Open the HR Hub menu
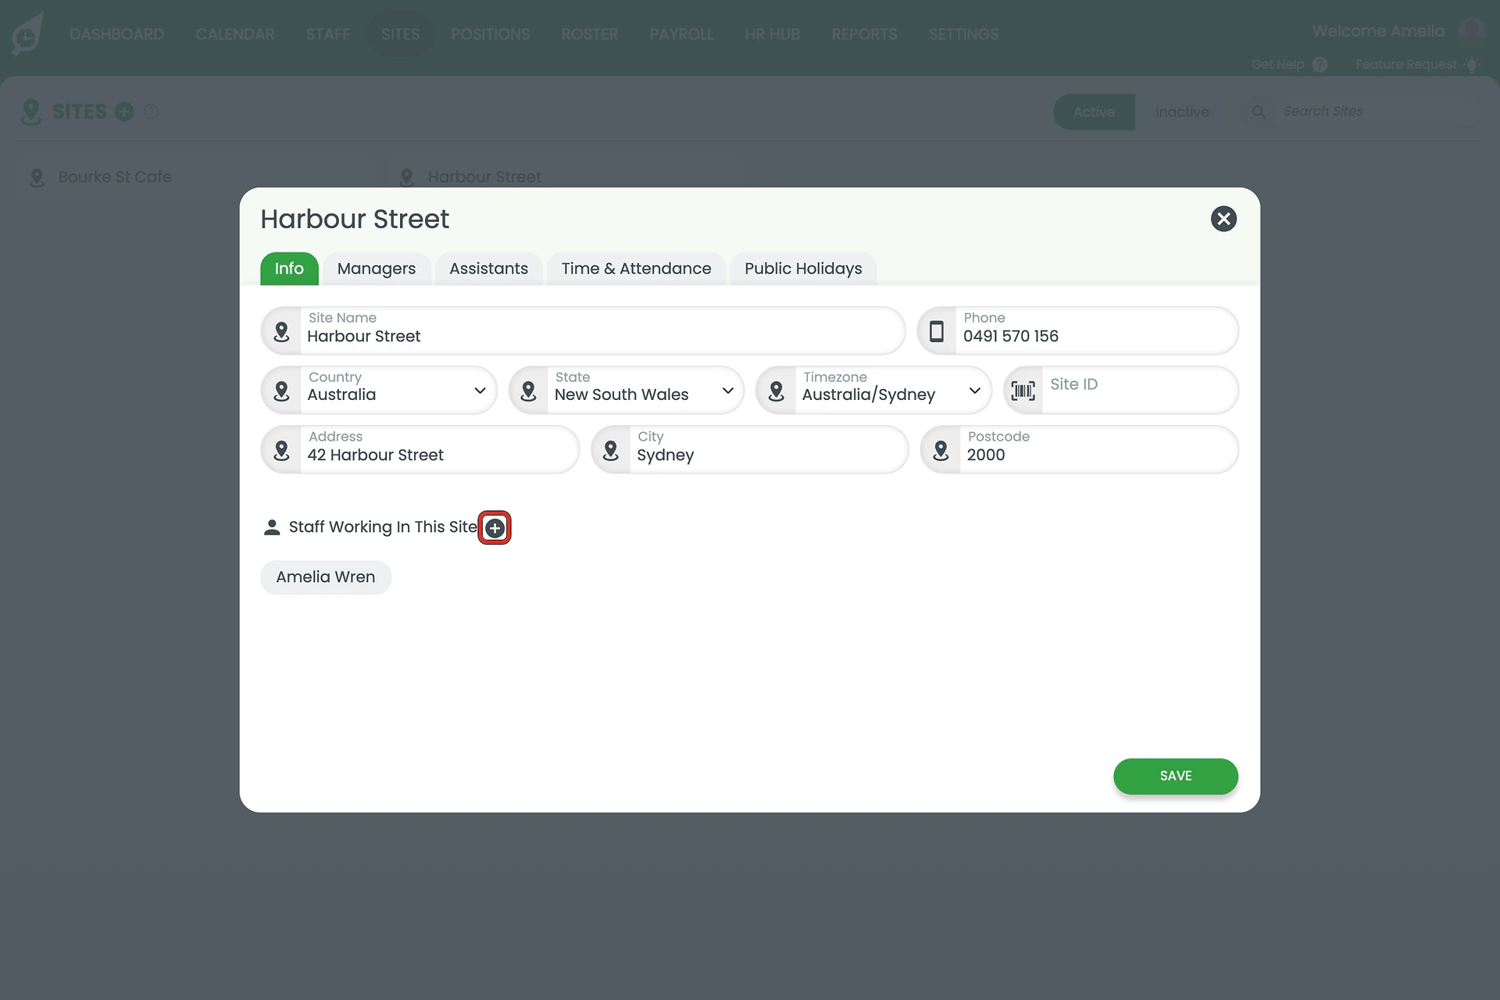Image resolution: width=1500 pixels, height=1000 pixels. tap(773, 34)
